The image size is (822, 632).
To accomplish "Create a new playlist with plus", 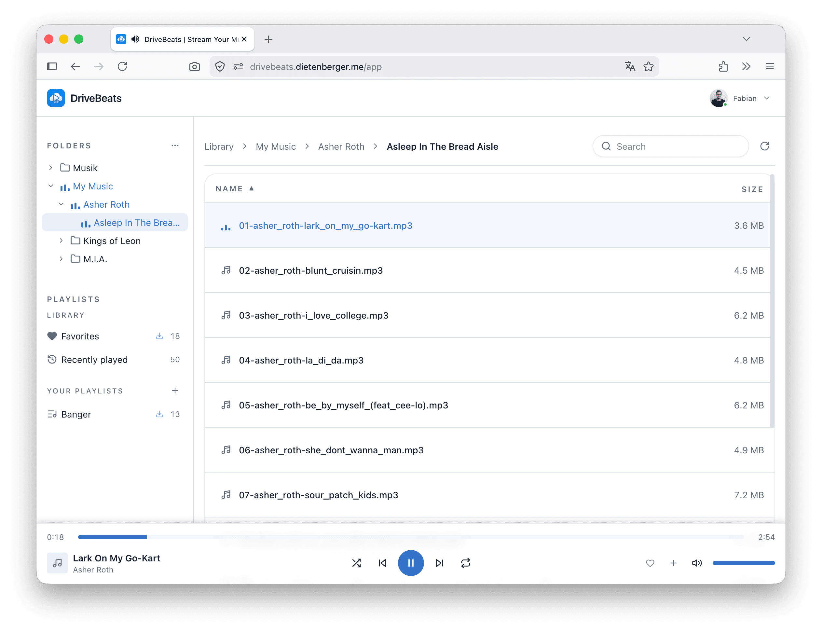I will [x=175, y=391].
